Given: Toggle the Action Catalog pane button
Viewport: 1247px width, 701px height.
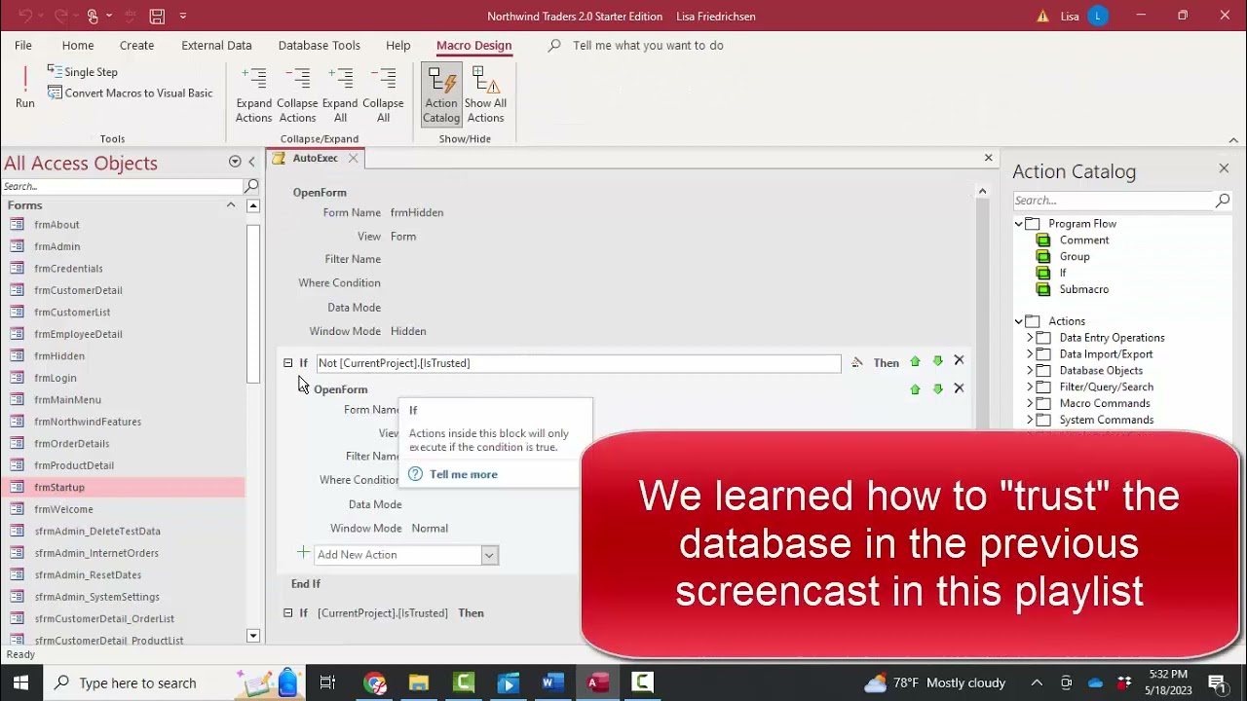Looking at the screenshot, I should (x=440, y=94).
